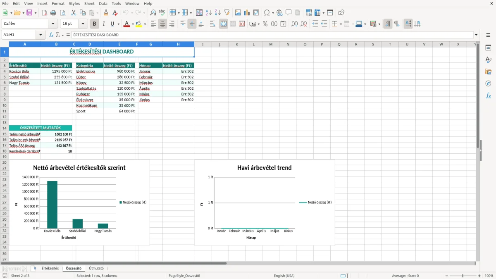The image size is (496, 279).
Task: Insert a pivot table
Action: coord(256,13)
